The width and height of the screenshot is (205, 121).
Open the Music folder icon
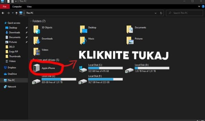pos(83,41)
